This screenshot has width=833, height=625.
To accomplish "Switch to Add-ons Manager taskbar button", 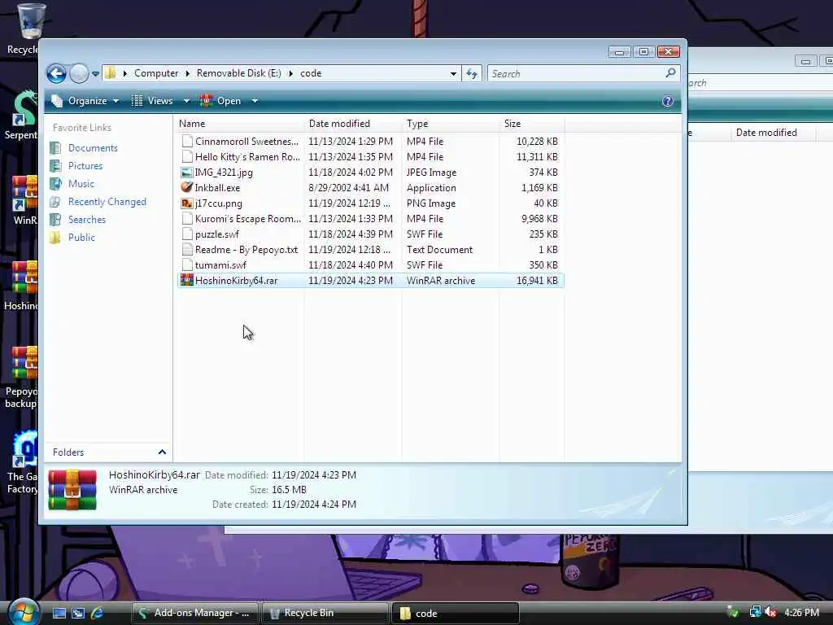I will [195, 613].
